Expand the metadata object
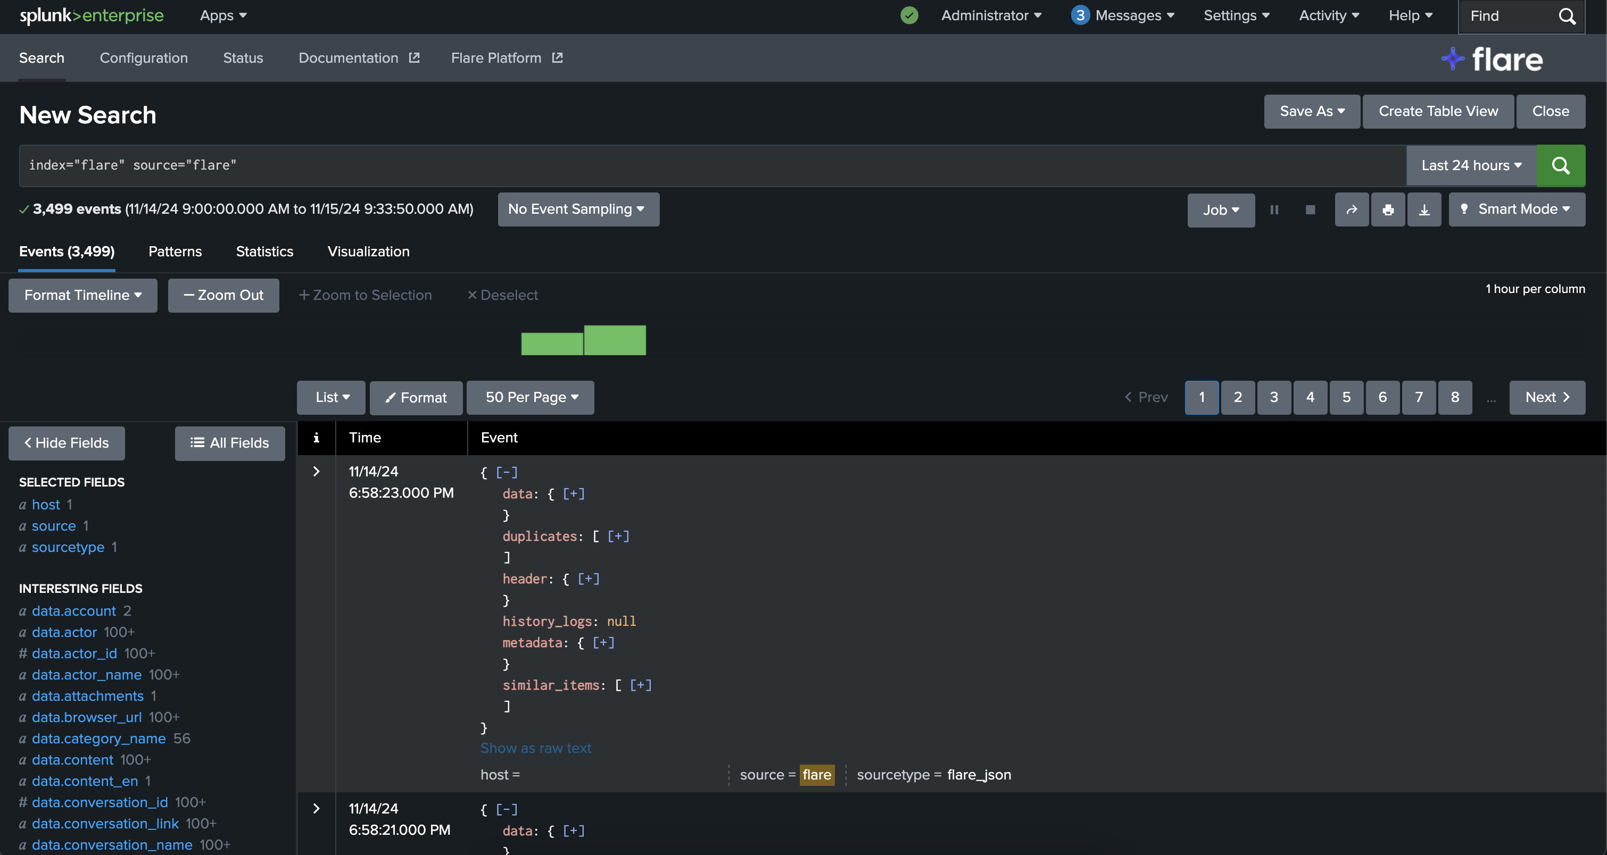This screenshot has width=1607, height=855. pos(603,642)
